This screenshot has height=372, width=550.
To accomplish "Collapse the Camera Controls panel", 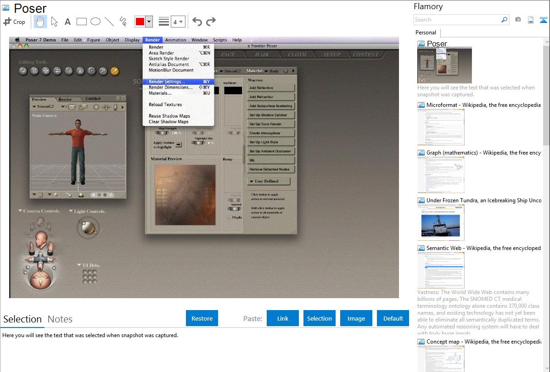I will click(x=20, y=211).
